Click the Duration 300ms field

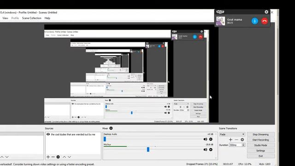[x=236, y=145]
